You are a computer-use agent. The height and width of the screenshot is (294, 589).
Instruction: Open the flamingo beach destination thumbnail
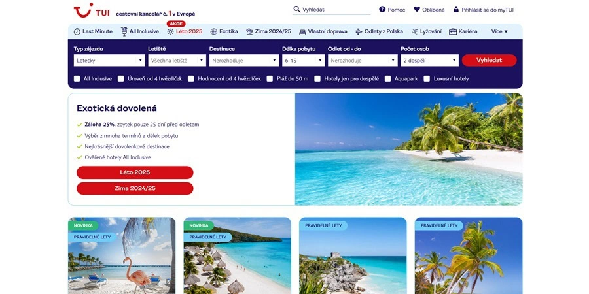[x=122, y=255]
